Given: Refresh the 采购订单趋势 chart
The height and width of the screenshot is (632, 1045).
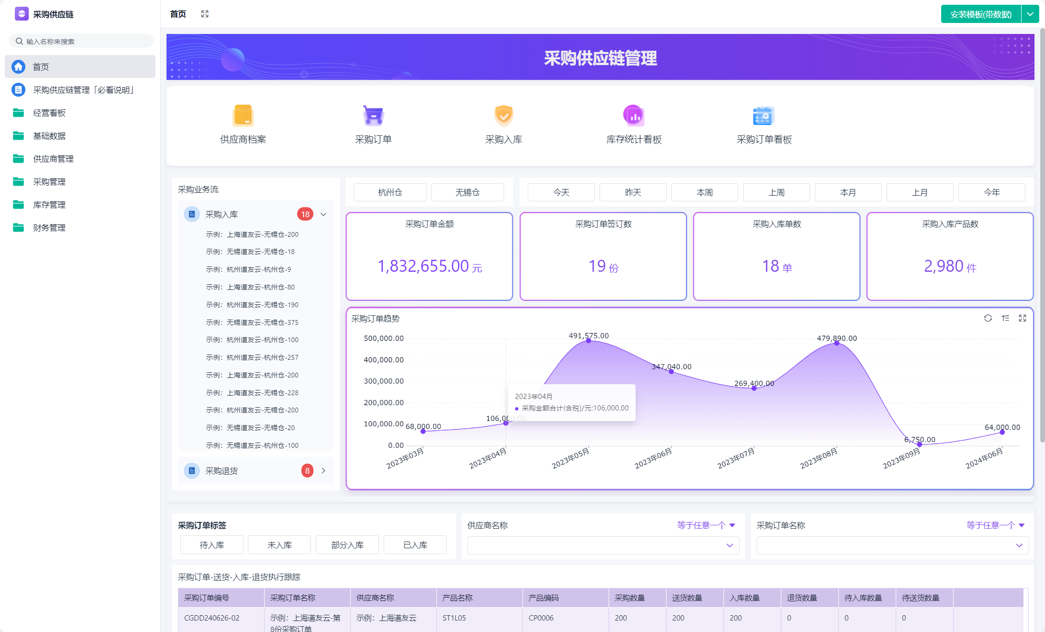Looking at the screenshot, I should (x=988, y=318).
